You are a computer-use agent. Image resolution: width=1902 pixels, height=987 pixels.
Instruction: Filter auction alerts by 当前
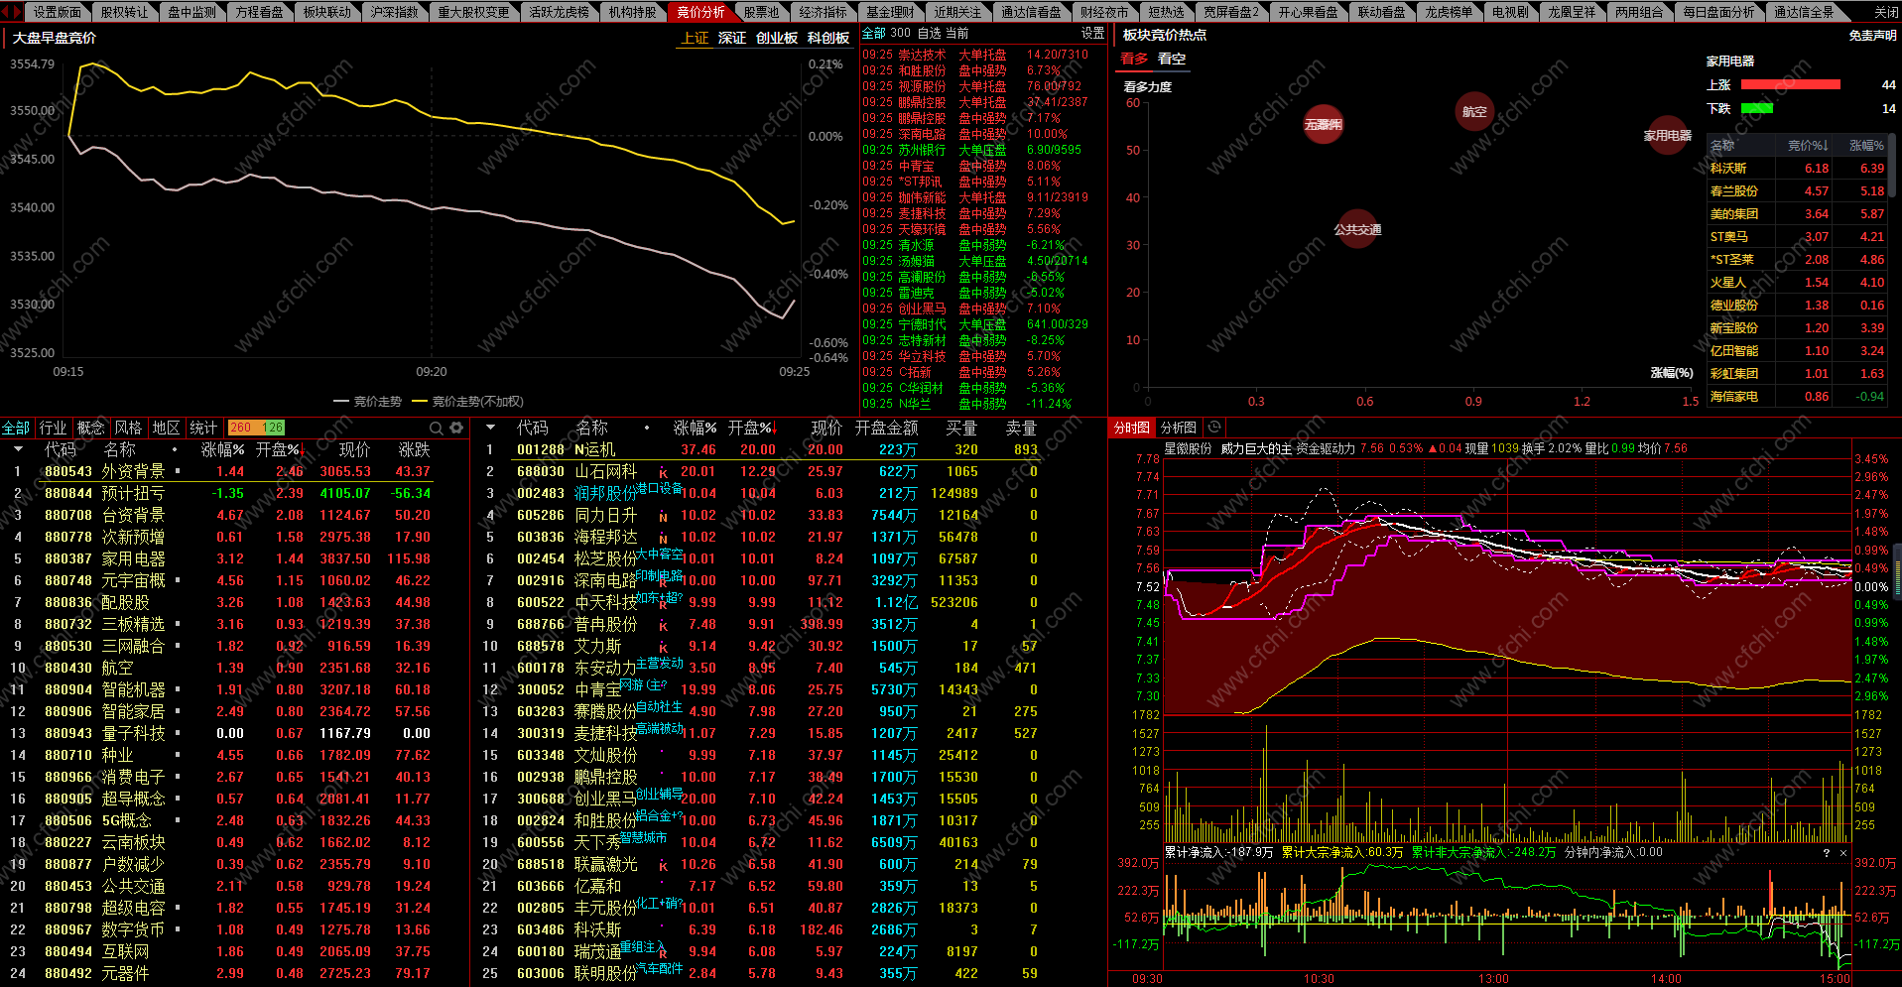click(956, 33)
